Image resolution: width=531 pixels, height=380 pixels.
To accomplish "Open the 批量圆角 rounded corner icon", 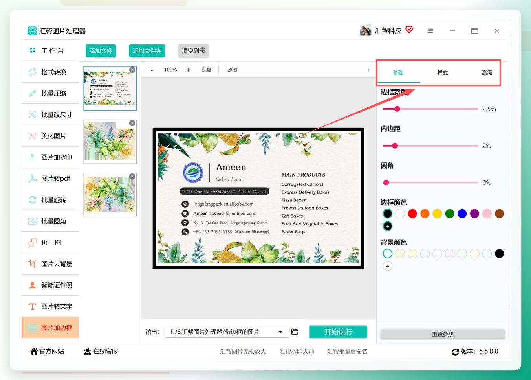I will coord(32,221).
